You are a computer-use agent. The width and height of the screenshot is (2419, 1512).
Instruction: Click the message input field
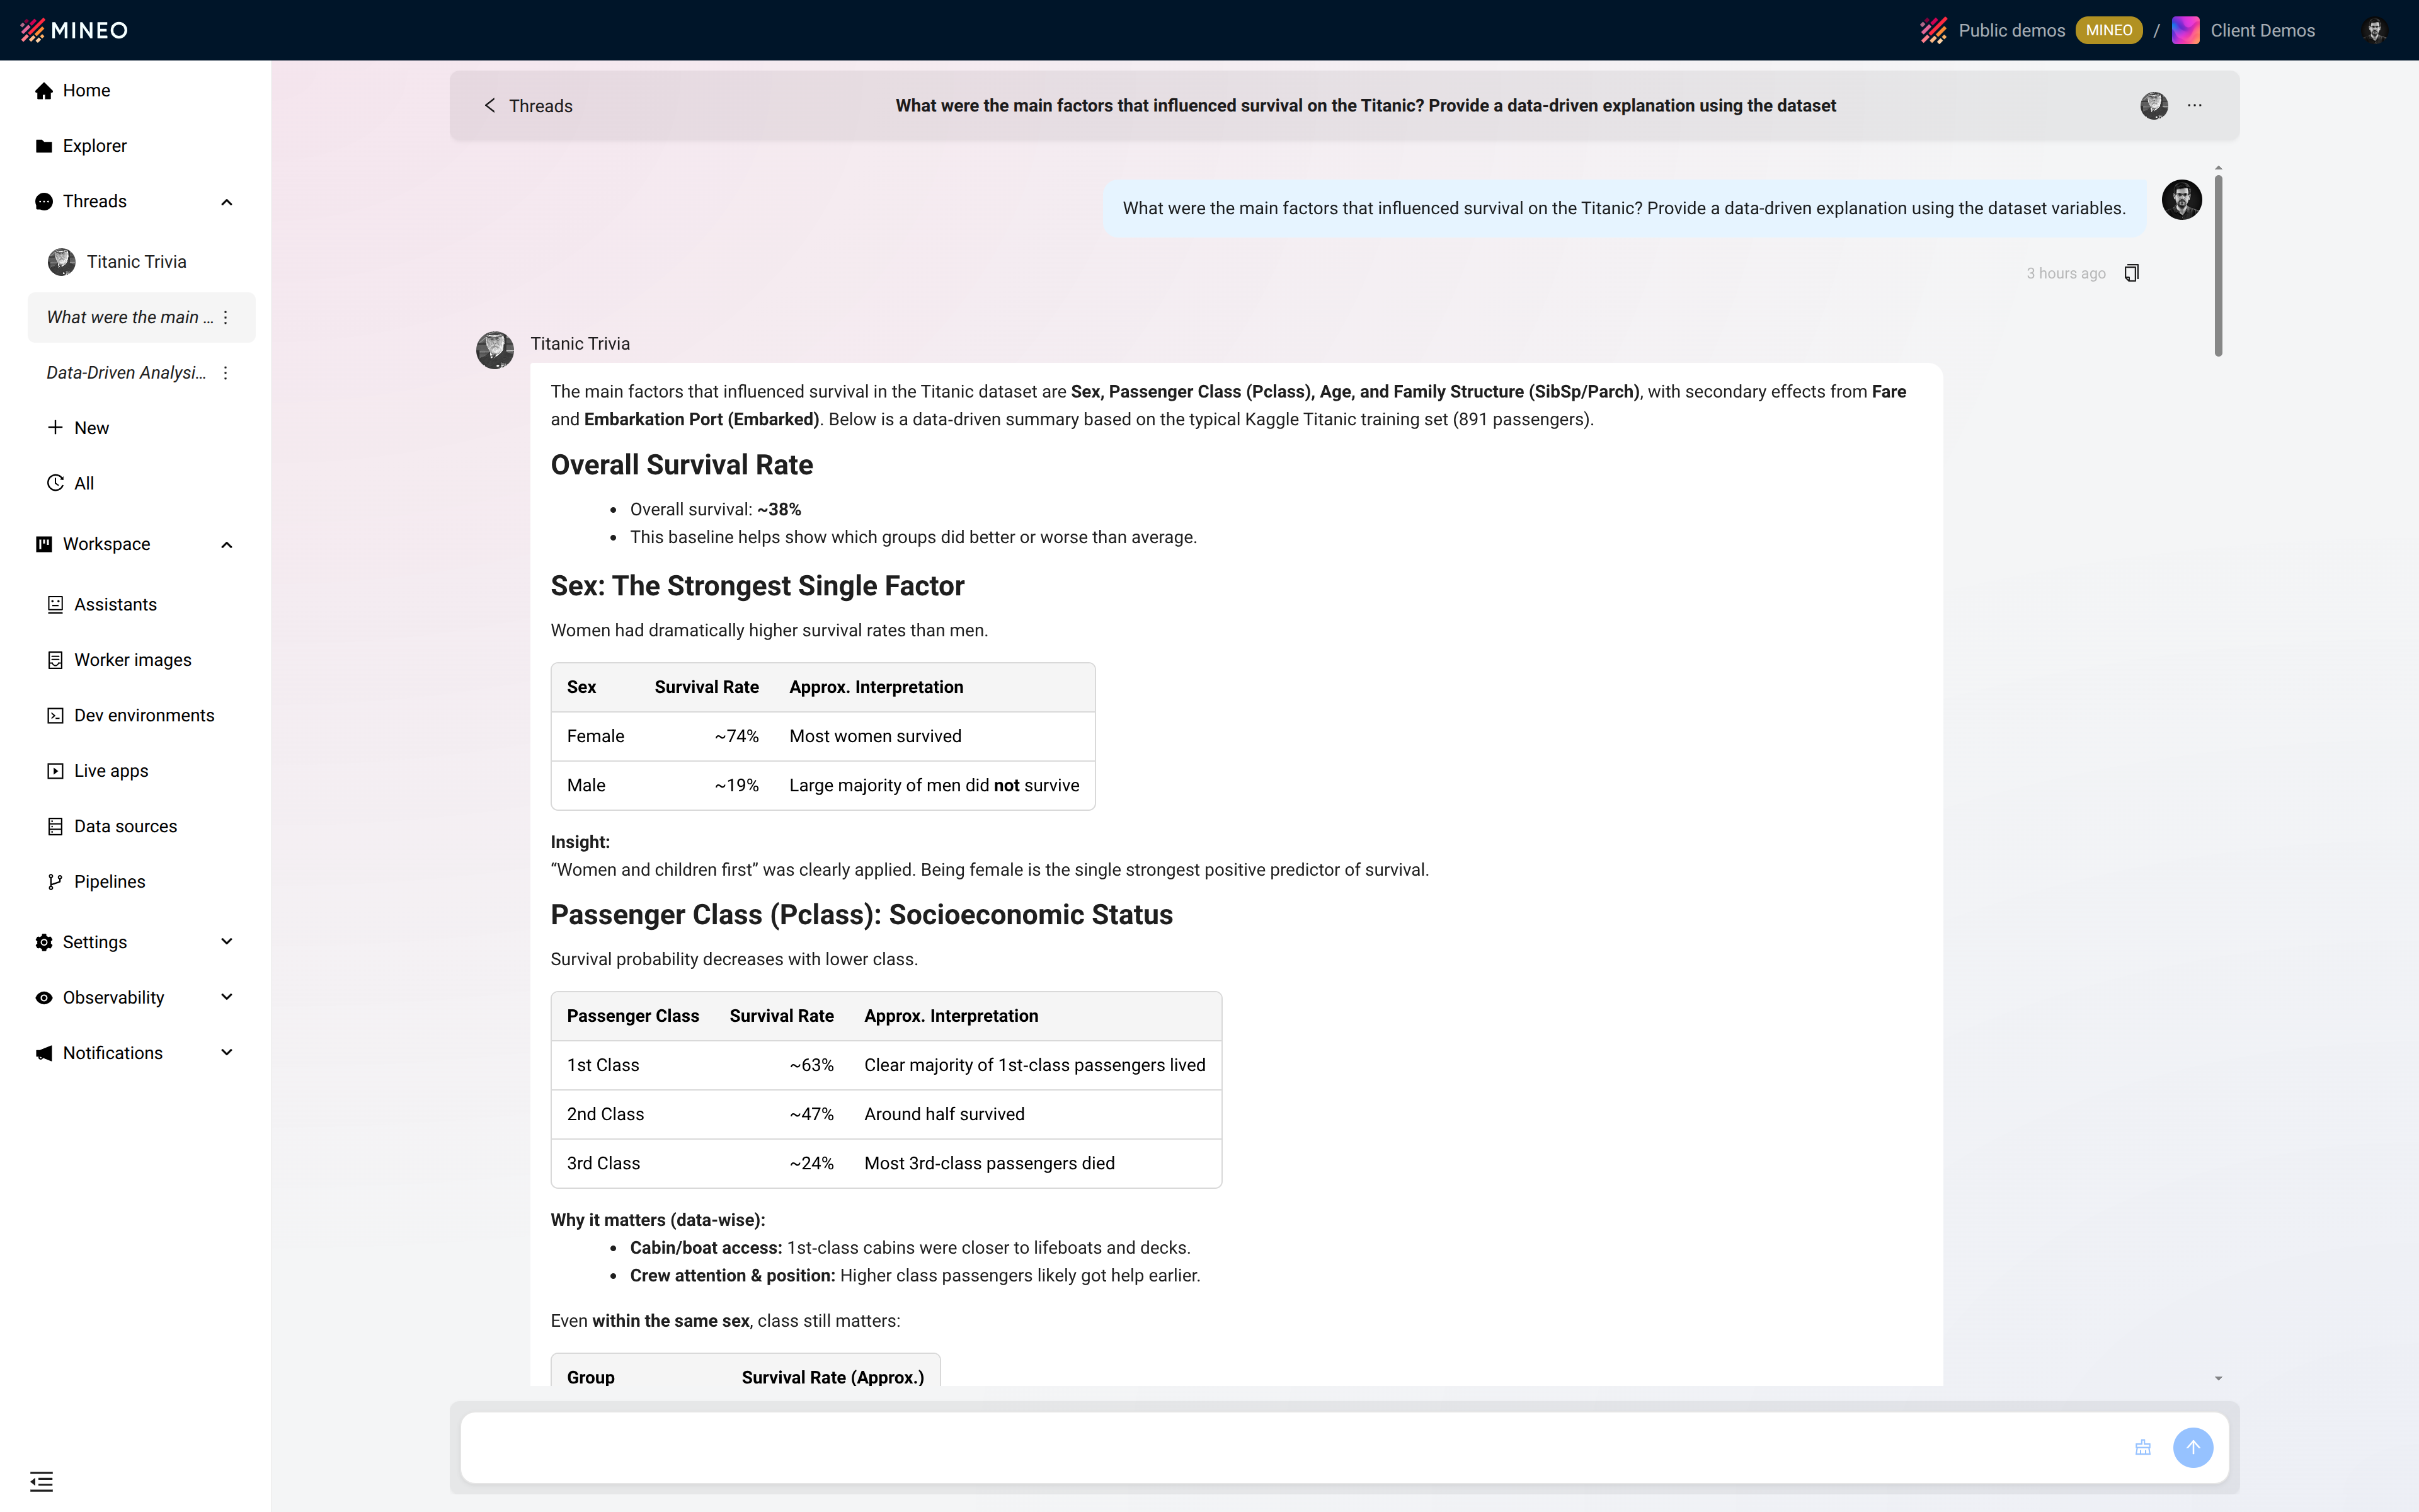(x=1290, y=1447)
